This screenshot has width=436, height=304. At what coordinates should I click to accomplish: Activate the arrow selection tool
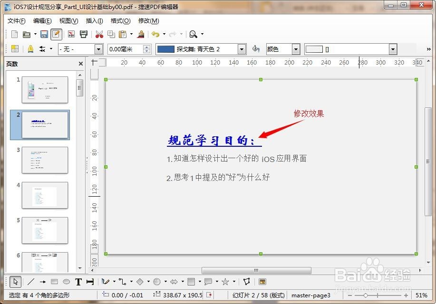(x=15, y=281)
